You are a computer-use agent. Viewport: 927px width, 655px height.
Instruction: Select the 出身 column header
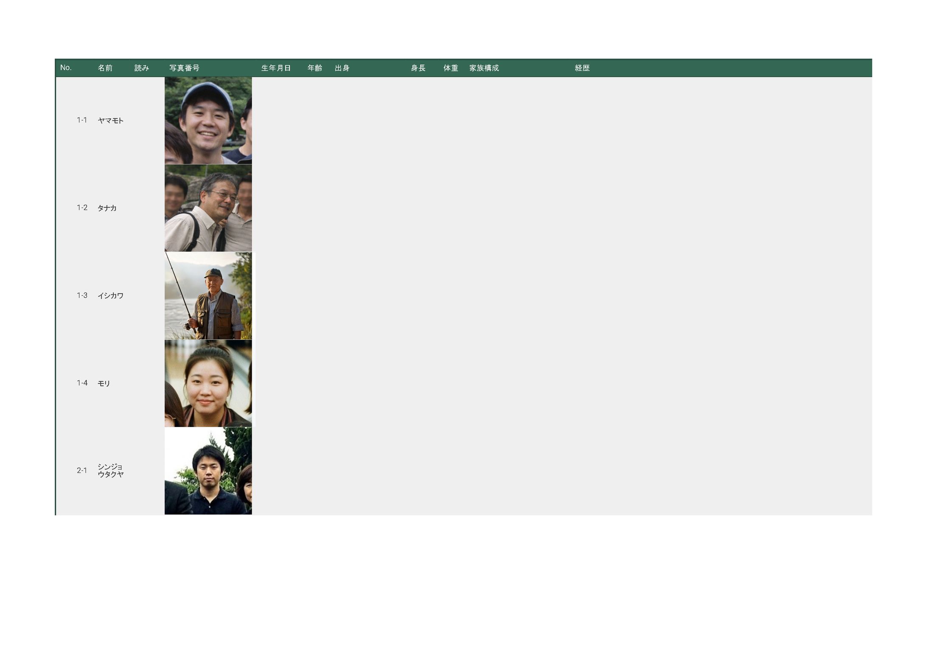coord(342,68)
